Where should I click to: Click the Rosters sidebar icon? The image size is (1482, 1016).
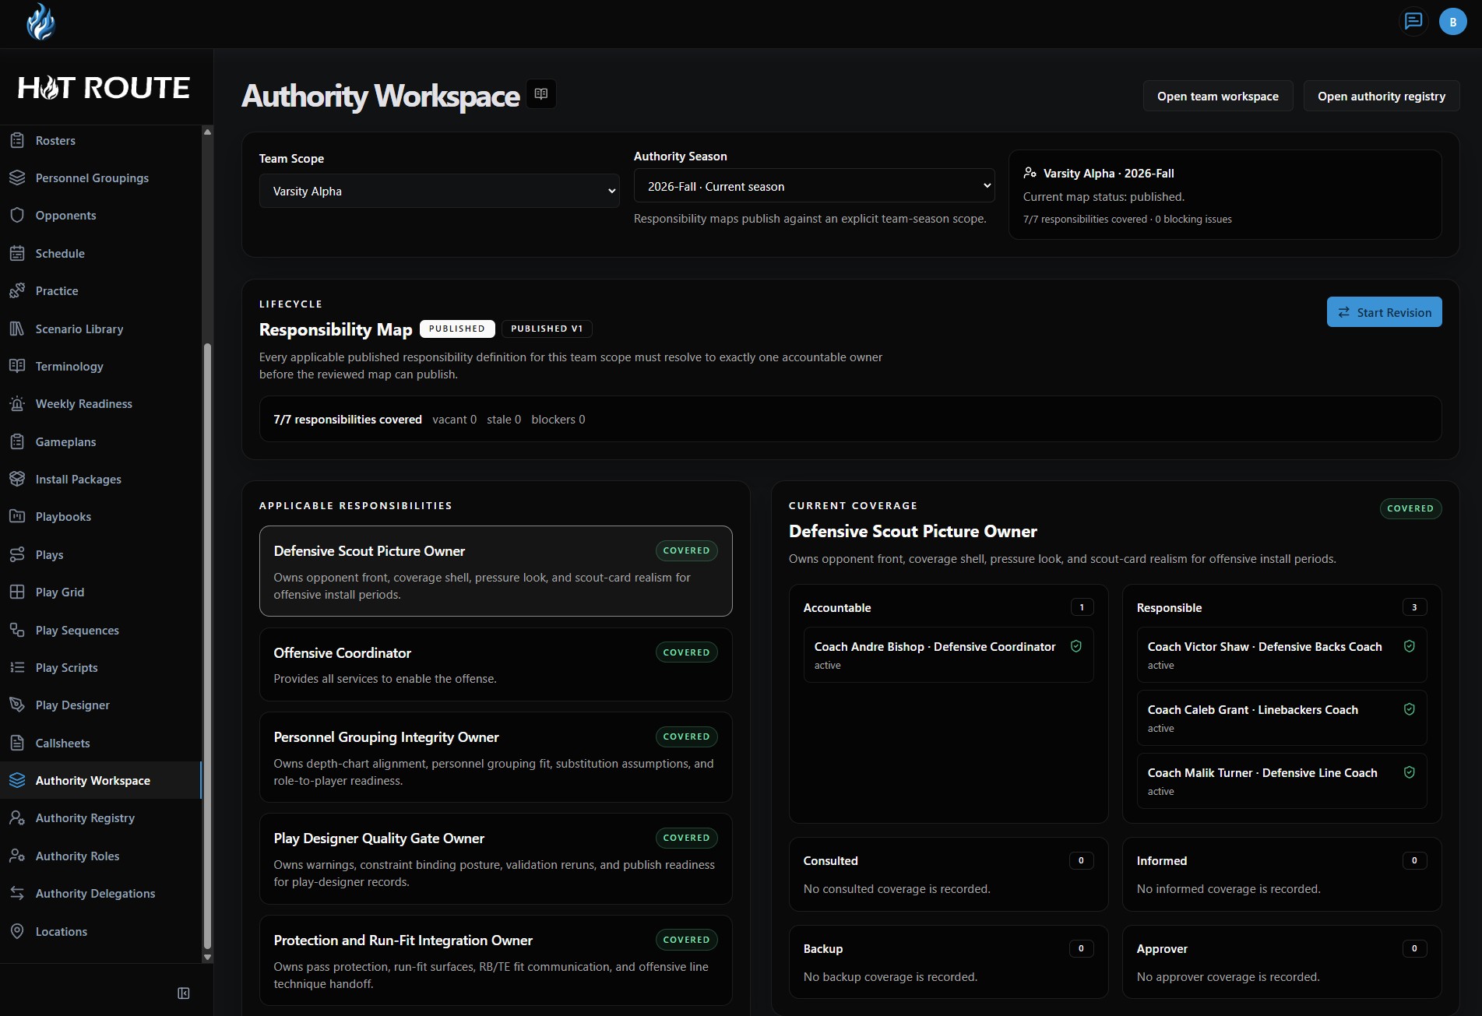click(17, 140)
